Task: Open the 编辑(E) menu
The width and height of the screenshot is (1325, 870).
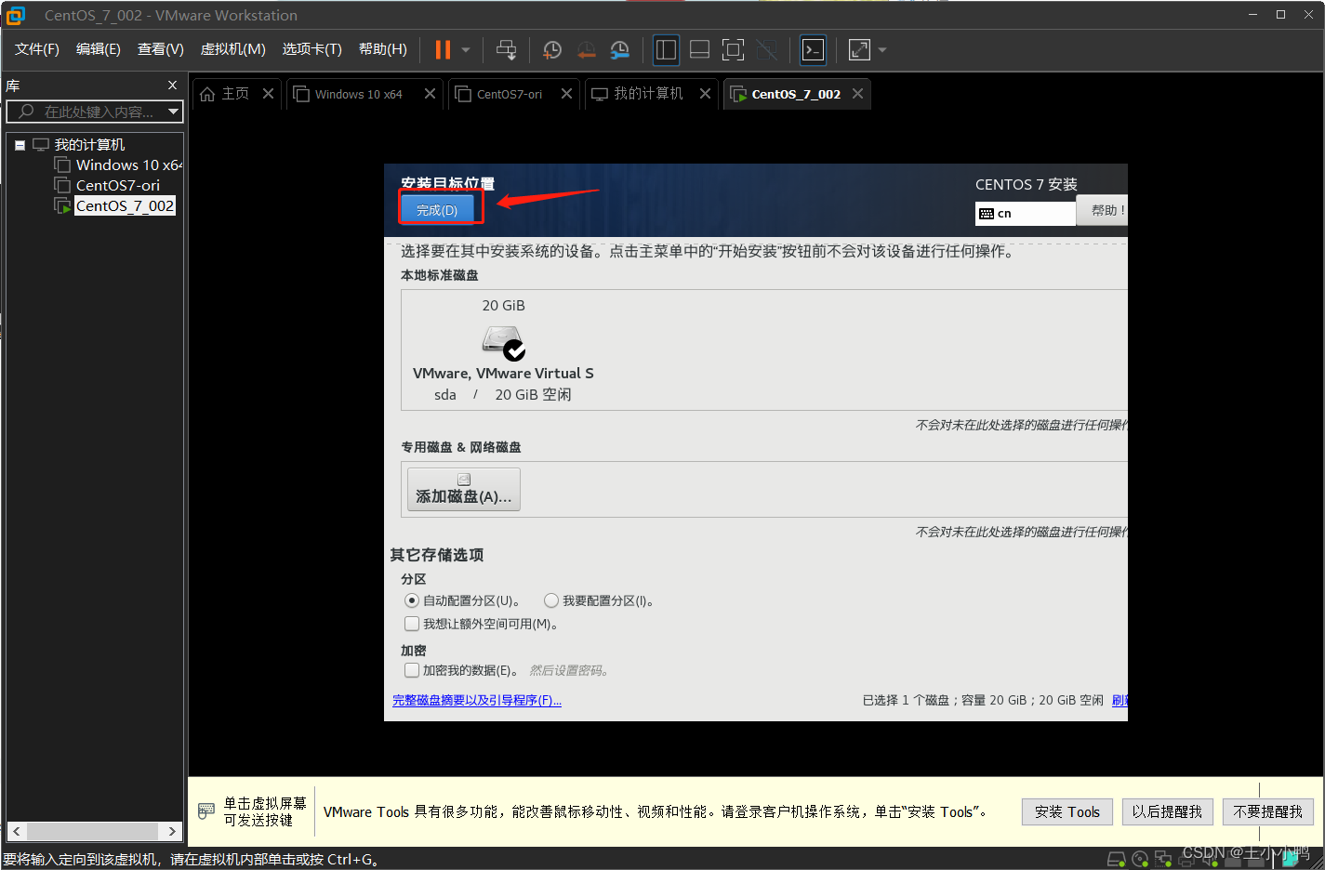Action: pos(99,49)
